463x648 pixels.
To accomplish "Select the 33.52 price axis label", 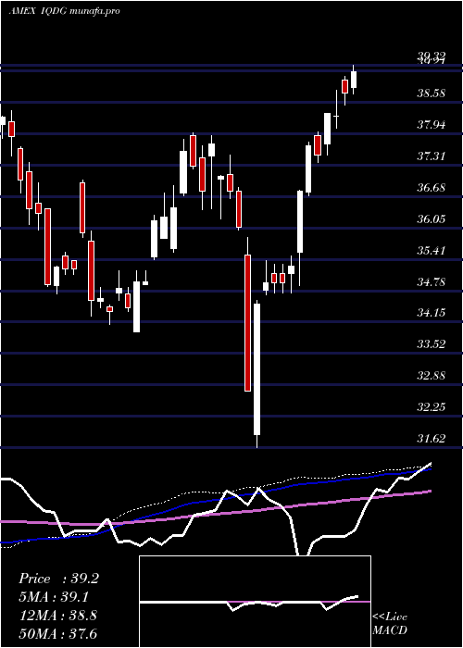I will 432,344.
